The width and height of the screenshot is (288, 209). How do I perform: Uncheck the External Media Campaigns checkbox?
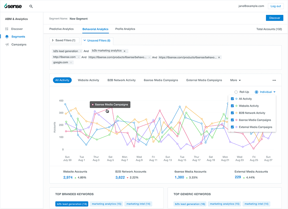(x=232, y=127)
